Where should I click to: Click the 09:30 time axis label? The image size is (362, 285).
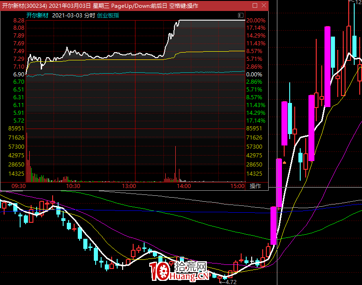click(19, 186)
